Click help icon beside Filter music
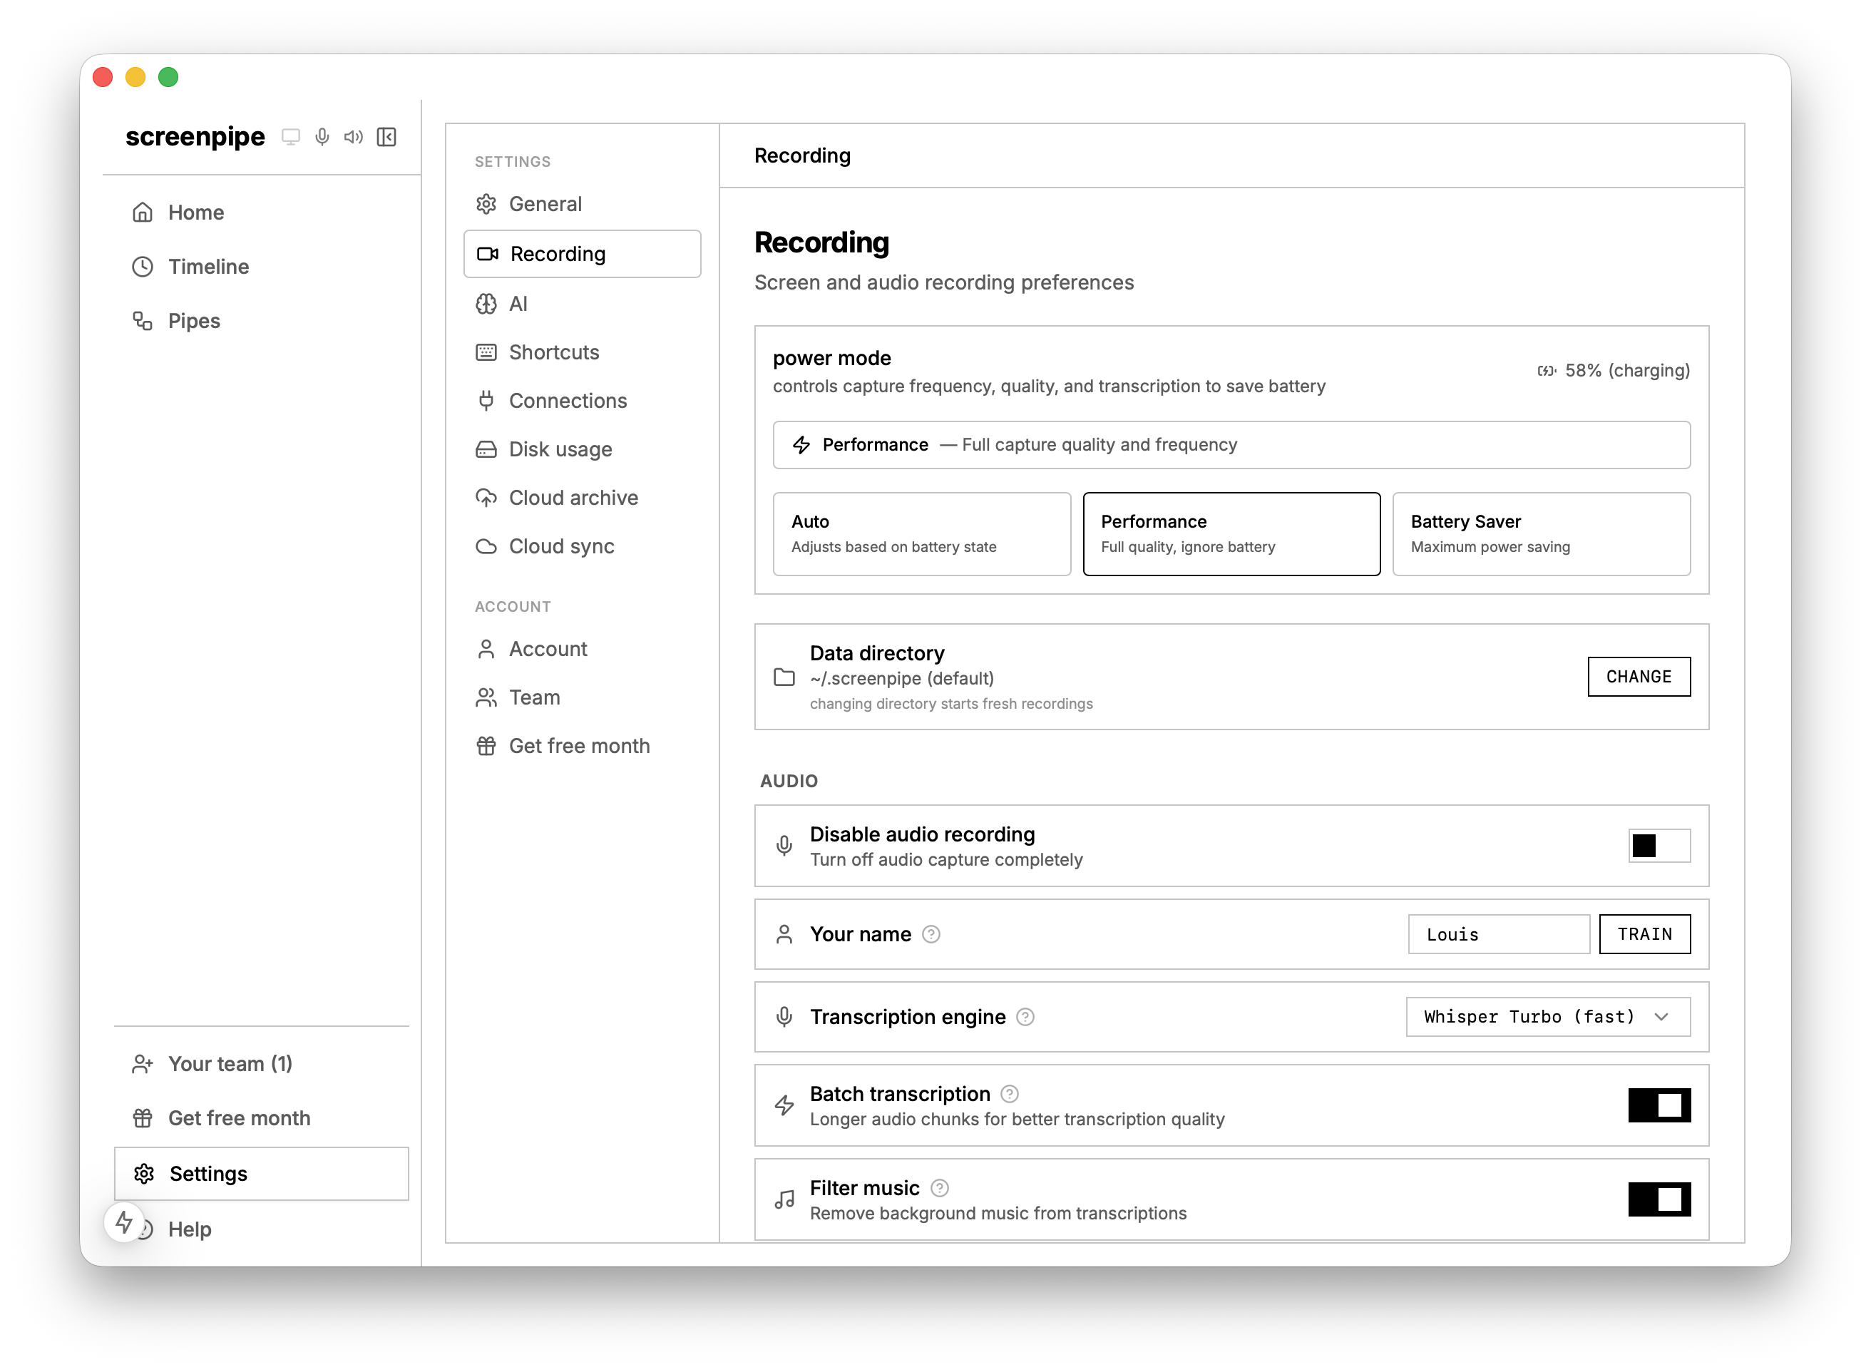This screenshot has width=1871, height=1372. tap(939, 1189)
